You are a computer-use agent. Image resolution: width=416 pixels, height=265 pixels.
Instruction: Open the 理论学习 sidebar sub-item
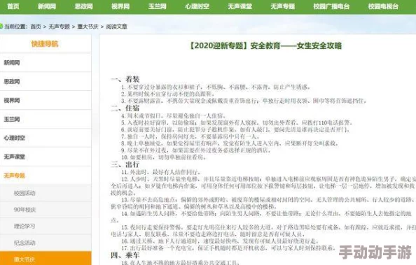tap(46, 226)
